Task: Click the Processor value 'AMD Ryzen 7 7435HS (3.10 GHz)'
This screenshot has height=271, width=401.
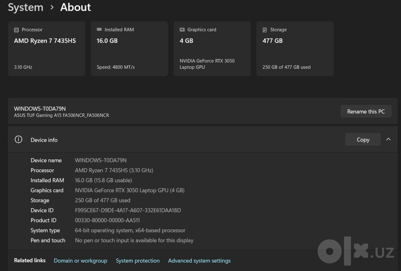Action: pos(114,170)
